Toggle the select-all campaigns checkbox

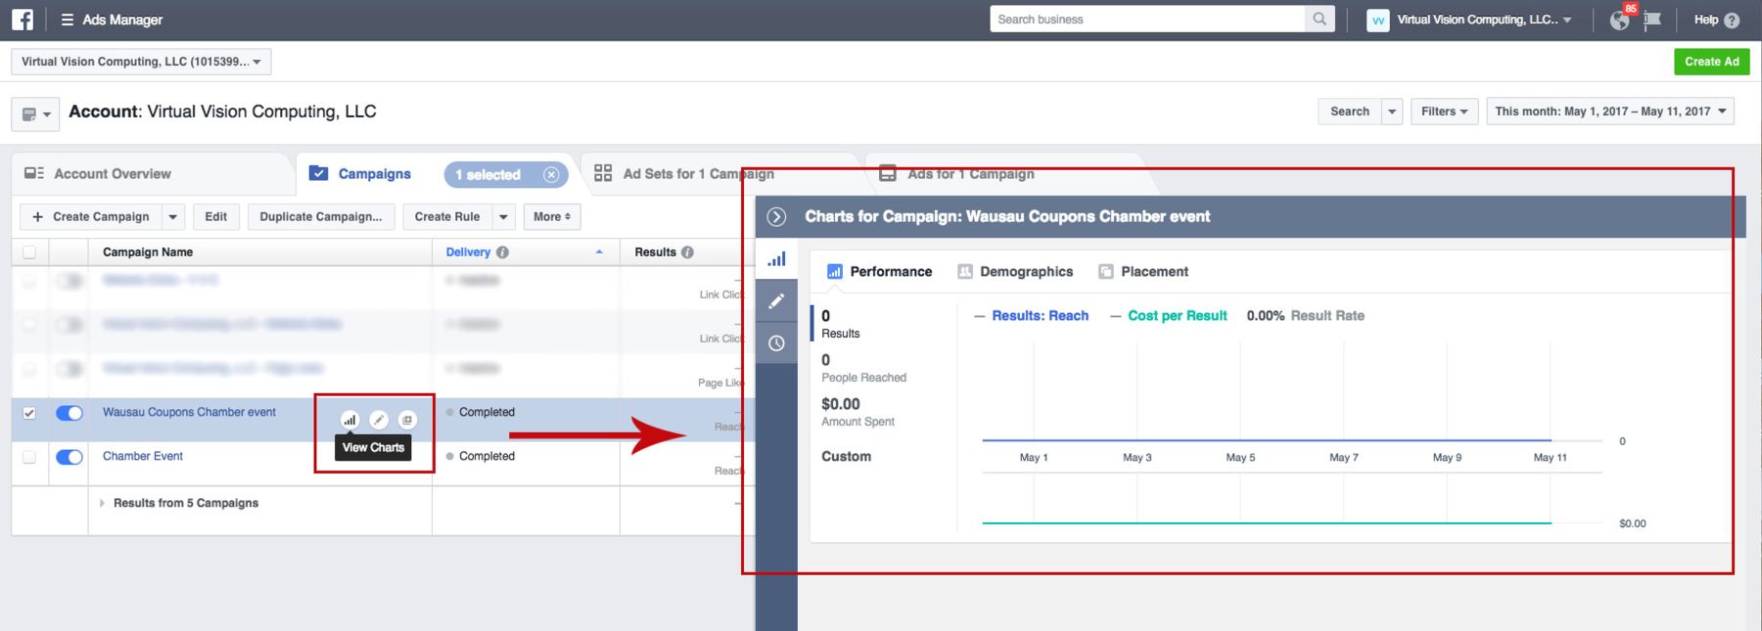pos(29,252)
